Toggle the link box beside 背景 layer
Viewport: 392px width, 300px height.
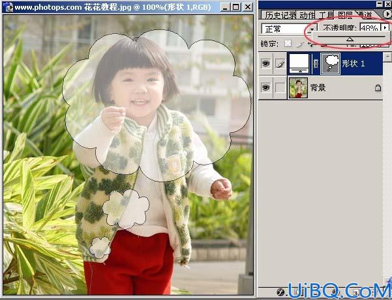click(x=280, y=88)
